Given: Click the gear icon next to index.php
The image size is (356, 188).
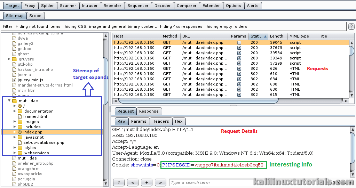Looking at the screenshot, I should point(20,132).
